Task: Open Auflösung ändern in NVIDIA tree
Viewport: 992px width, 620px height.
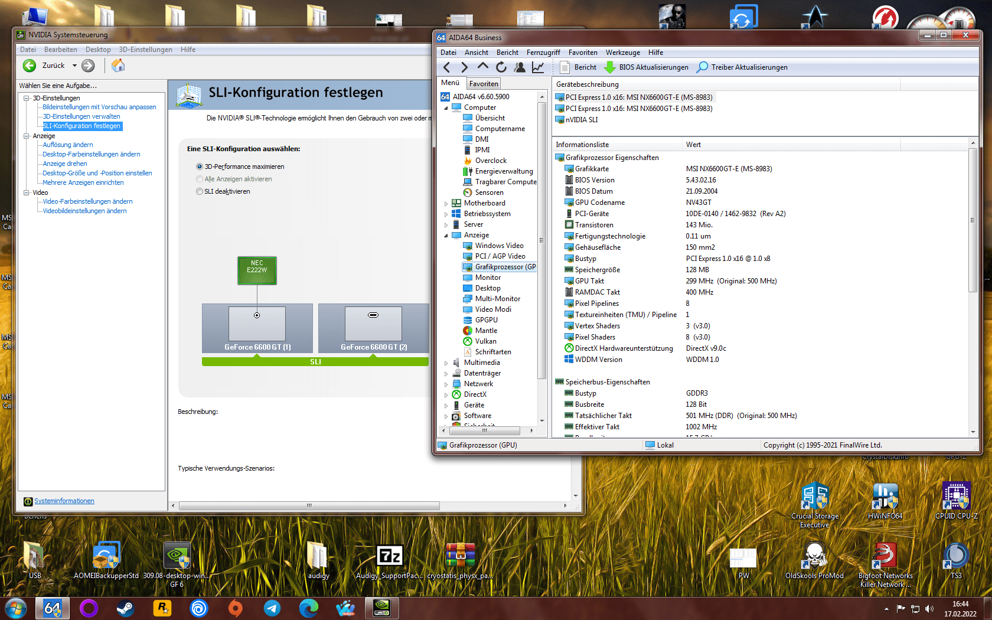Action: click(x=67, y=145)
